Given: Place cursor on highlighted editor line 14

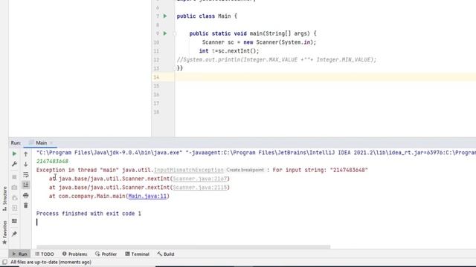Looking at the screenshot, I should pos(325,77).
